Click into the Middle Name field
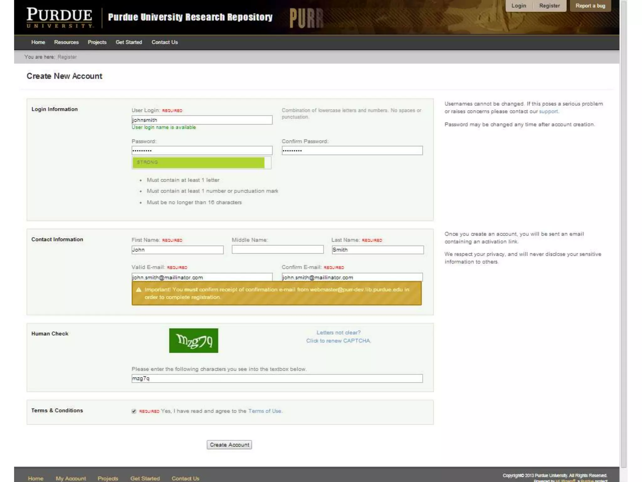This screenshot has width=642, height=482. tap(277, 249)
